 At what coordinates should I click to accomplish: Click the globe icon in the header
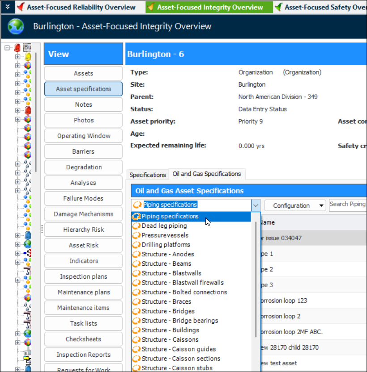pos(16,27)
